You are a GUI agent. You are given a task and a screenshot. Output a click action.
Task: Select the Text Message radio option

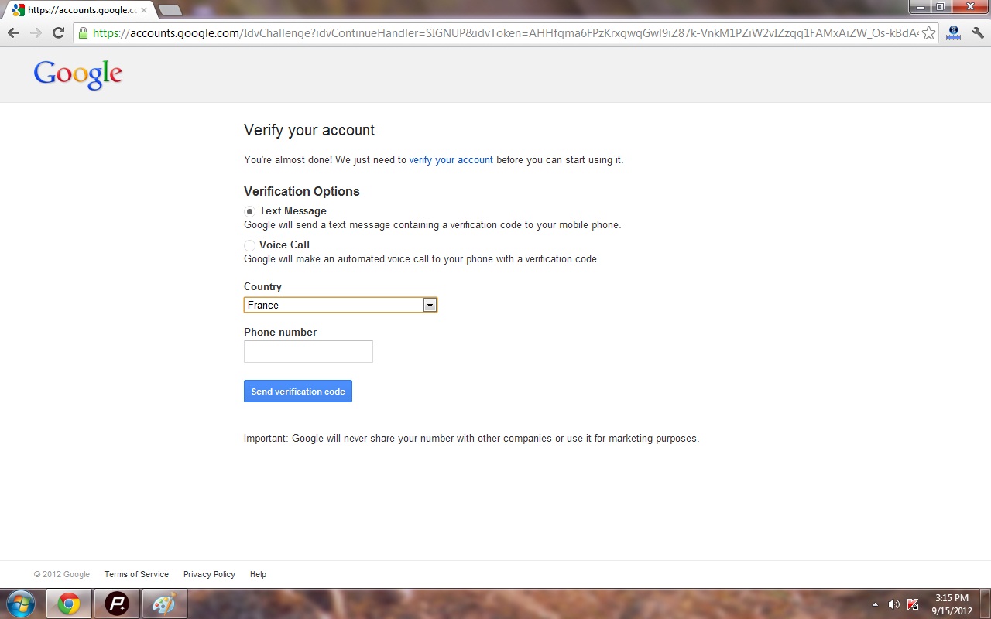(249, 211)
